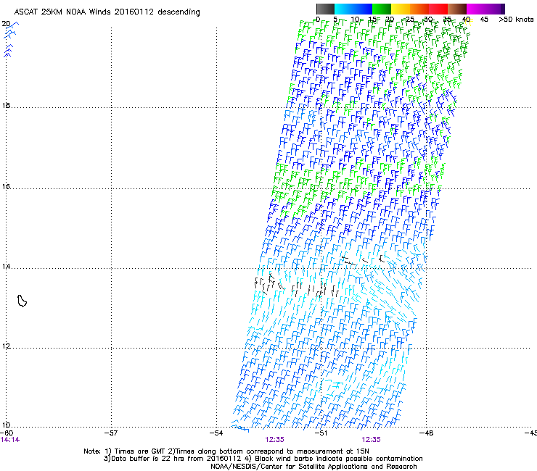The height and width of the screenshot is (471, 537).
Task: Select the green 15–20 knot legend swatch
Action: [x=382, y=9]
